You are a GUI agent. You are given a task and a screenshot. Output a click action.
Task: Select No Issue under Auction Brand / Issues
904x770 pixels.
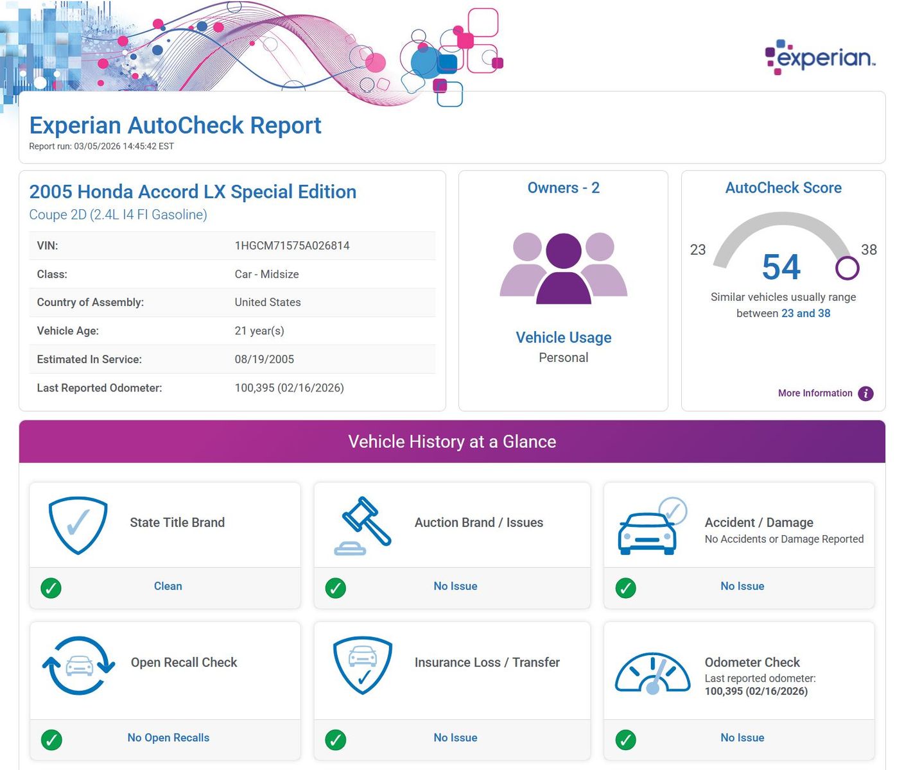pos(455,586)
